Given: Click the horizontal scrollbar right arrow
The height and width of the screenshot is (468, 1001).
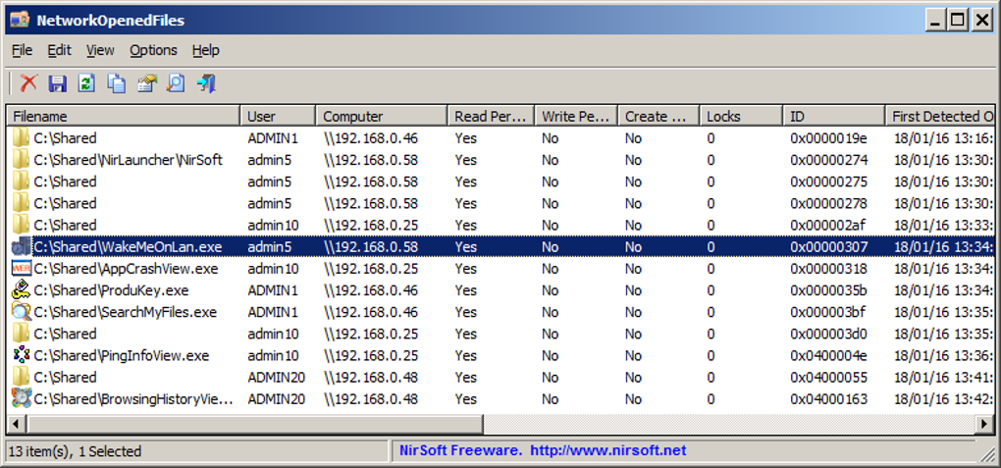Looking at the screenshot, I should [985, 423].
